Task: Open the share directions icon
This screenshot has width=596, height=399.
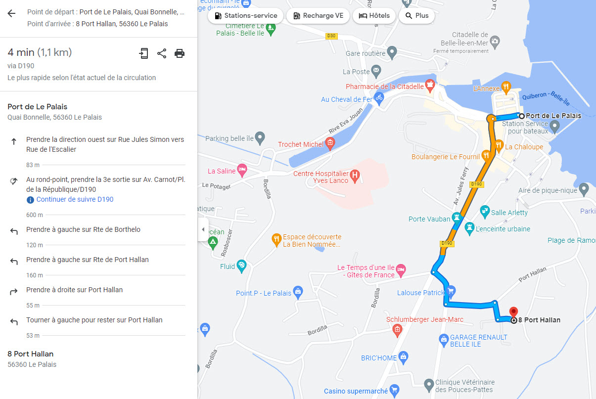Action: point(162,53)
